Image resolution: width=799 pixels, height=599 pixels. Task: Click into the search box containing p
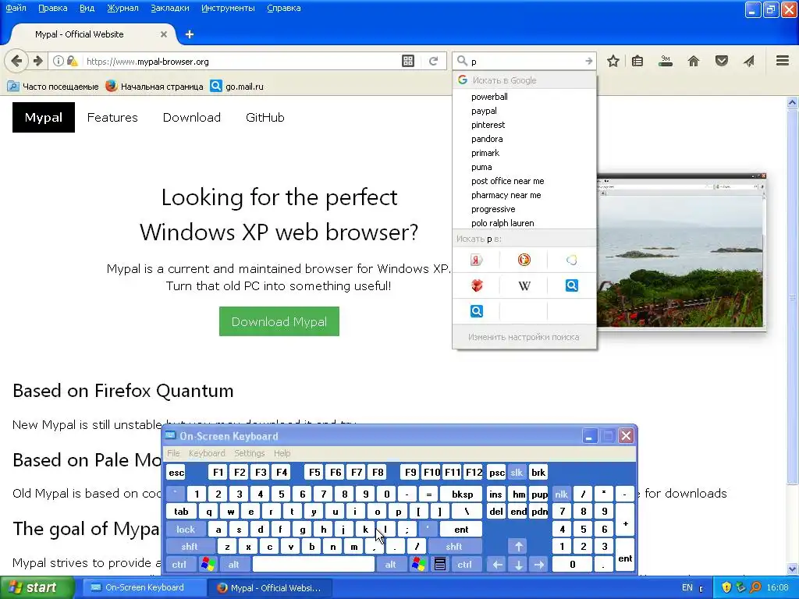click(x=525, y=61)
